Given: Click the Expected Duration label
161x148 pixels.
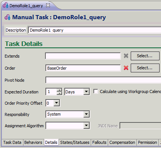Looking at the screenshot, I should click(x=22, y=92).
